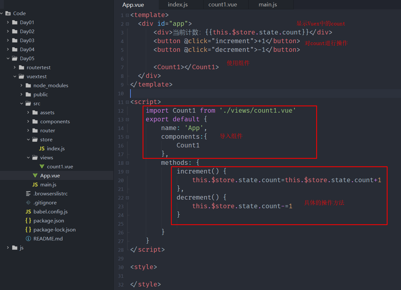Open the main.js editor tab
401x290 pixels.
[268, 5]
